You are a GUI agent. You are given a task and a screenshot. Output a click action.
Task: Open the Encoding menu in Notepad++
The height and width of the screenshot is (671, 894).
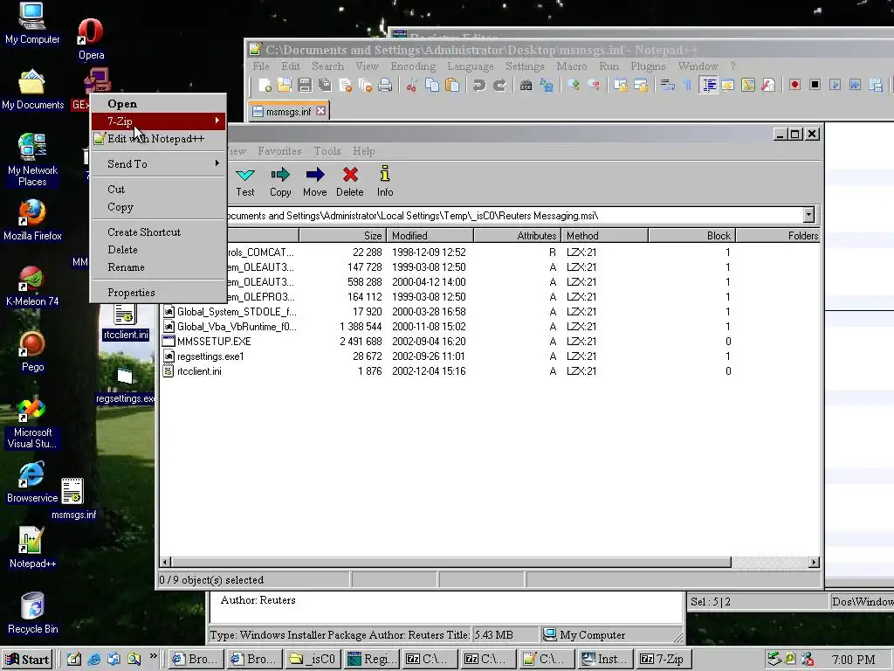(413, 66)
